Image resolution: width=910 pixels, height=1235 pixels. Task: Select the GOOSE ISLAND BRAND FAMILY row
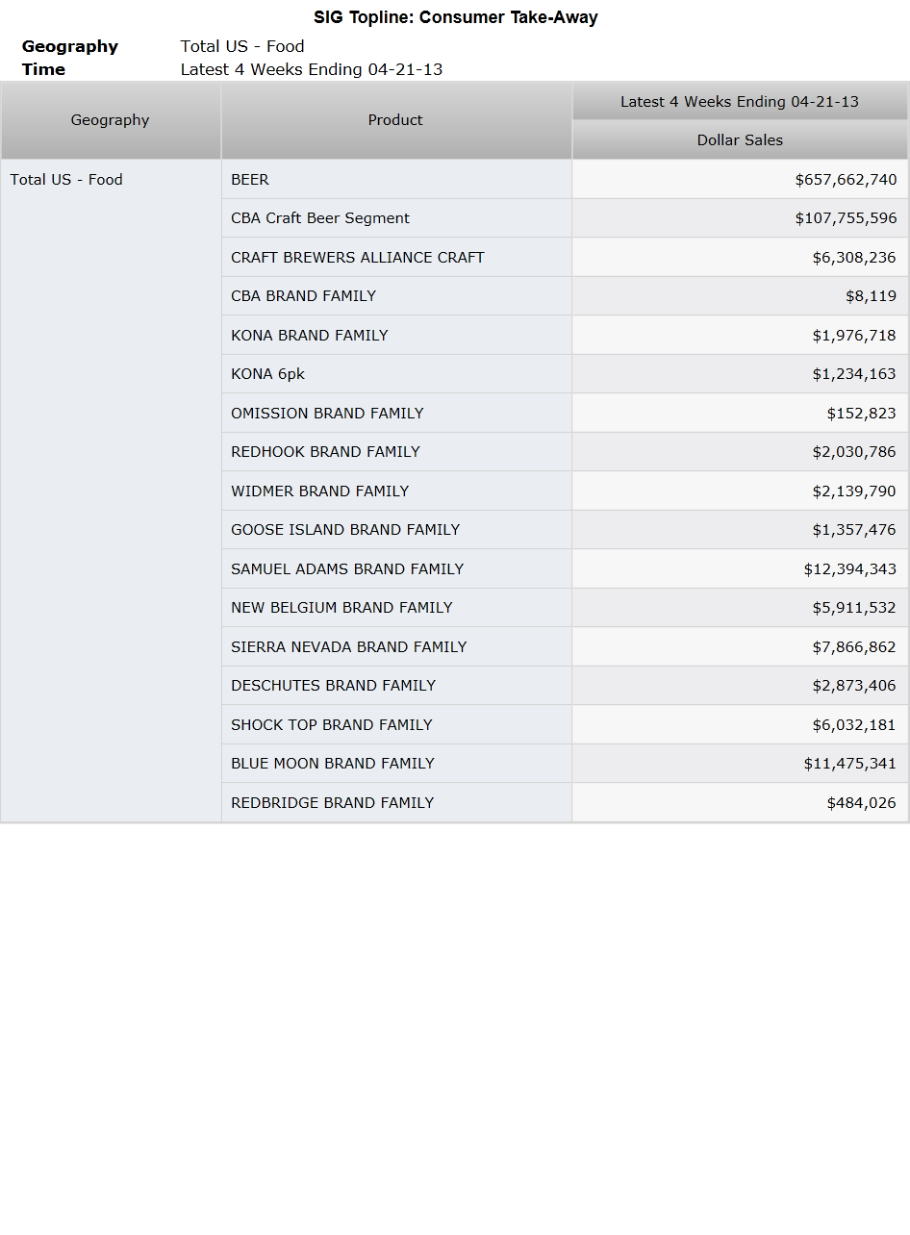pos(396,530)
